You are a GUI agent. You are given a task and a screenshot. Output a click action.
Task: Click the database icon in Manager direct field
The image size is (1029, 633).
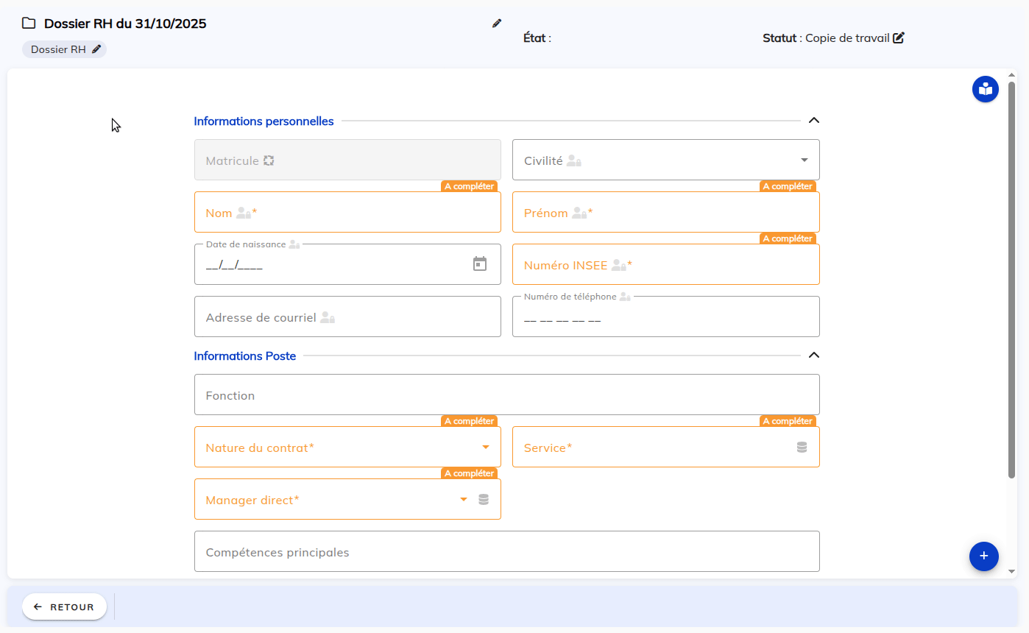(x=484, y=500)
